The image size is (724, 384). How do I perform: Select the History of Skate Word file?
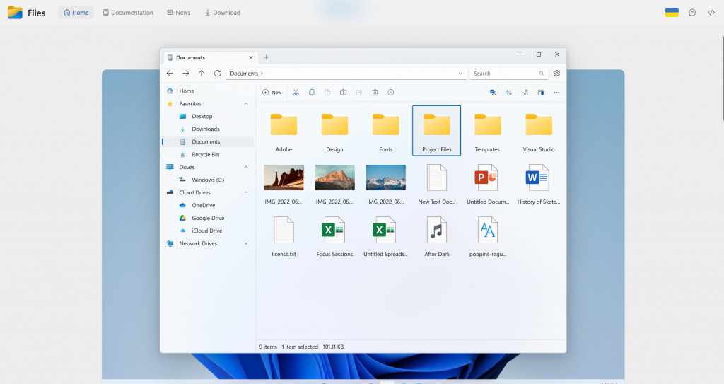point(538,183)
